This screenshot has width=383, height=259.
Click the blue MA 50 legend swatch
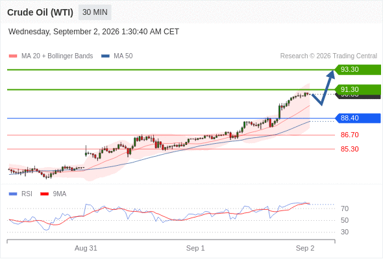(105, 56)
